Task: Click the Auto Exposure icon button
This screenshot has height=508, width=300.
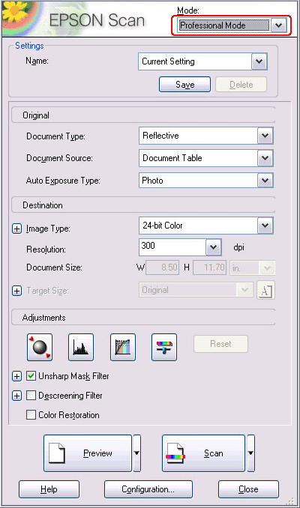Action: pyautogui.click(x=40, y=347)
